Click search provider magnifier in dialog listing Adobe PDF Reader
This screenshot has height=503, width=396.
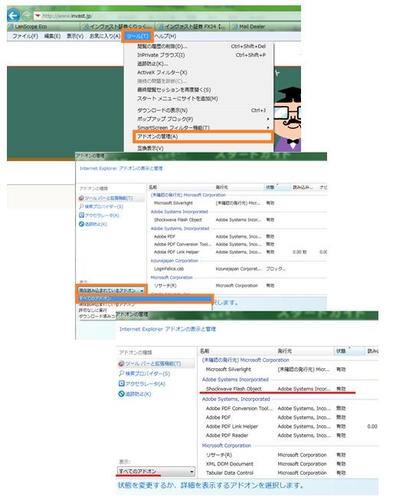(x=121, y=373)
